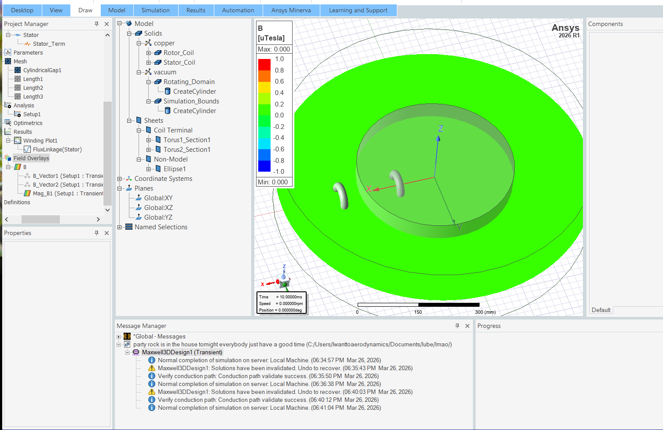Open the Results ribbon tab

click(x=196, y=10)
